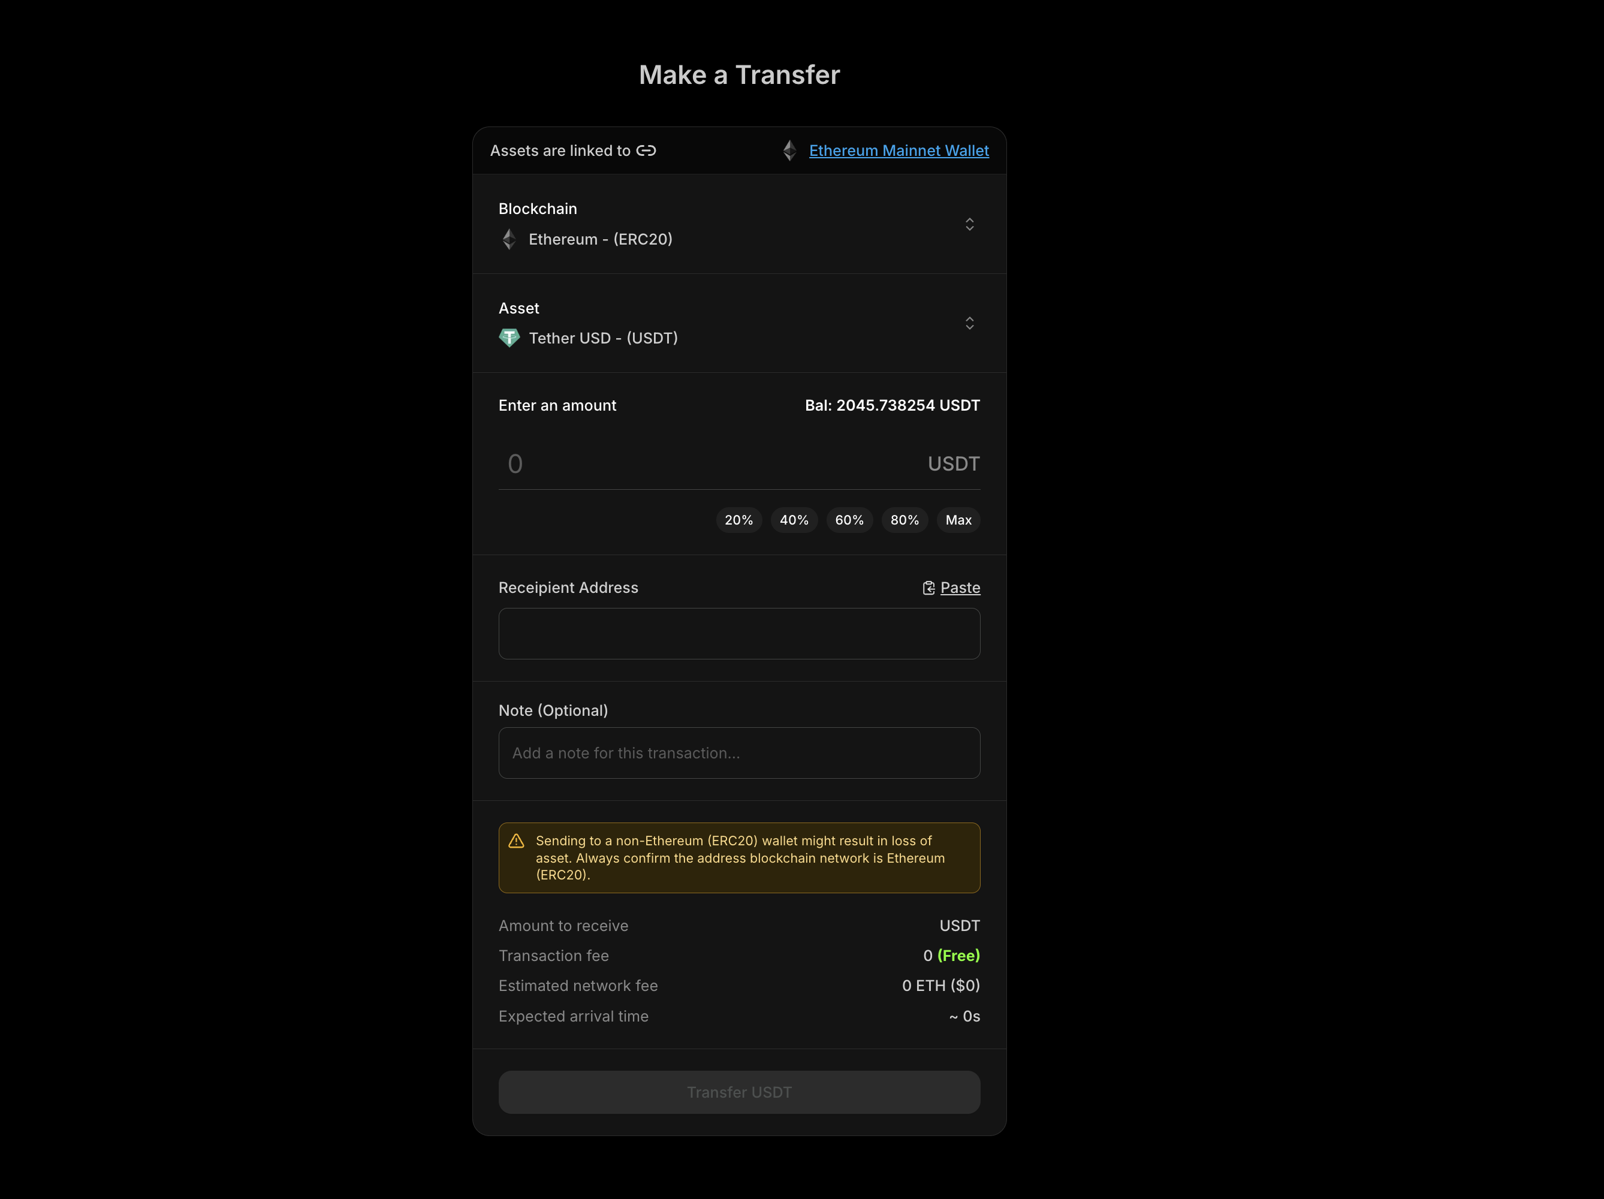Click the link chain icon in the header
Viewport: 1604px width, 1199px height.
click(647, 151)
